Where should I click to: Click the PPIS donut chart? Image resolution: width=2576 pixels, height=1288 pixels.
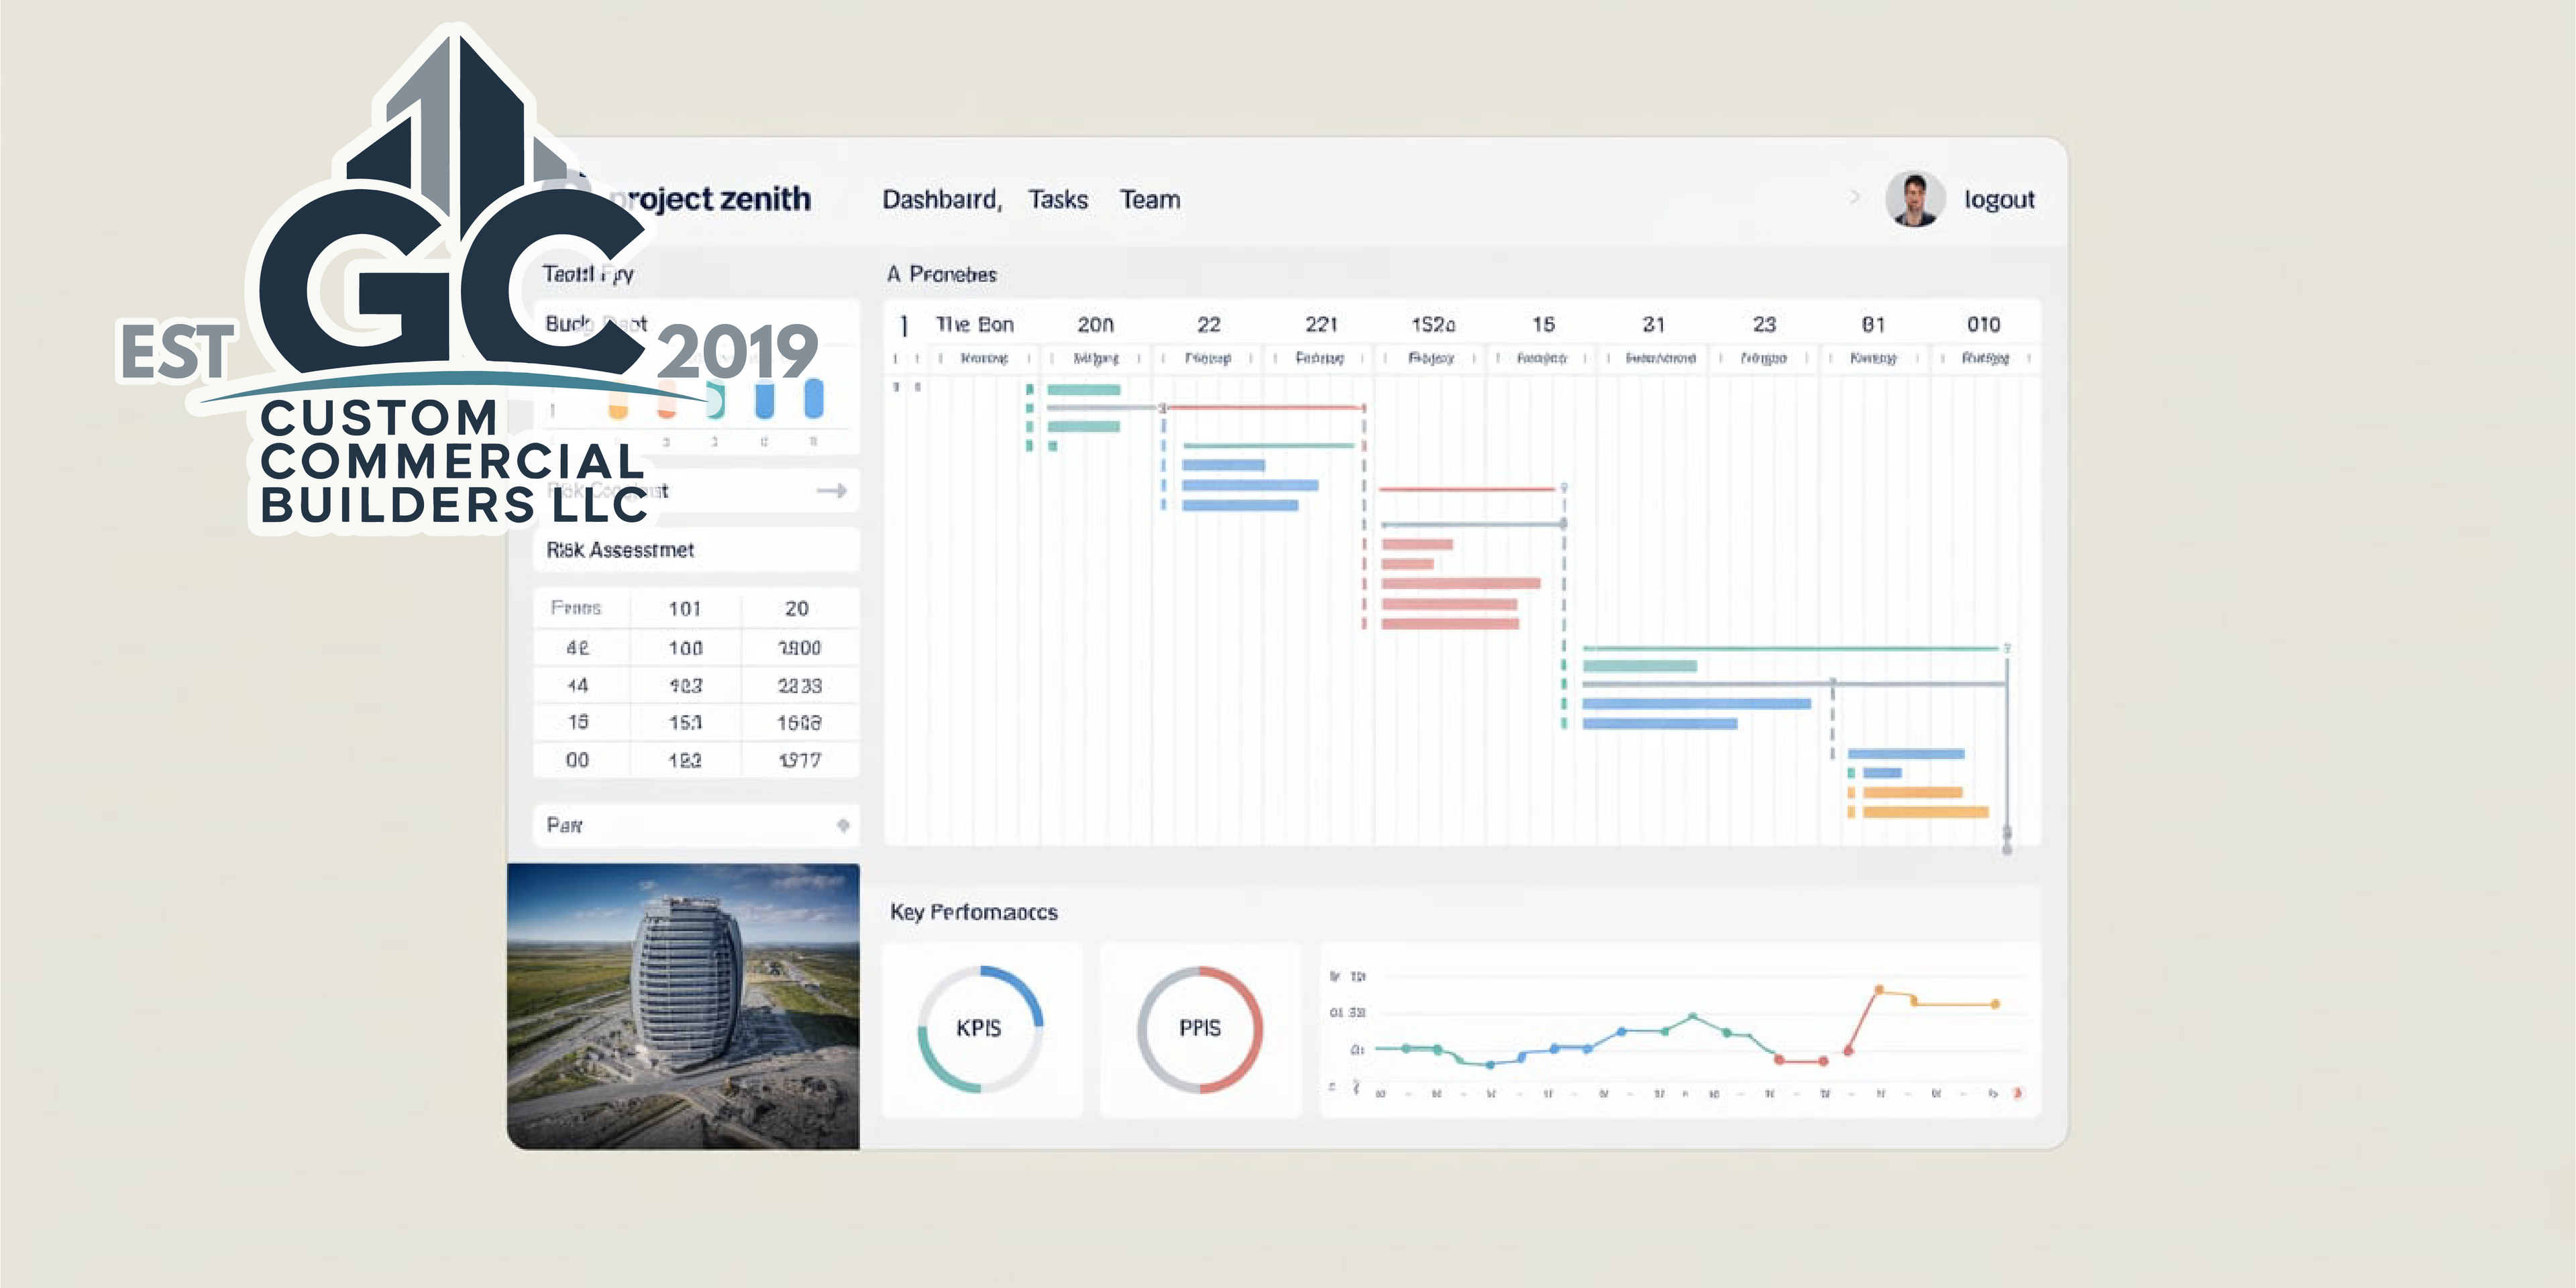click(x=1199, y=1028)
